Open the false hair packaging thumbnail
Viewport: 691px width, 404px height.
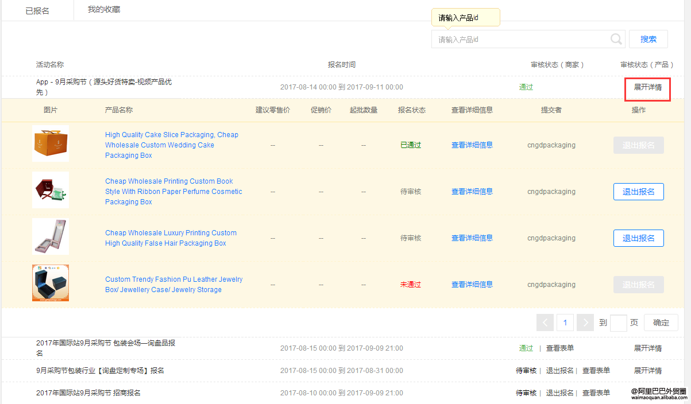point(51,236)
